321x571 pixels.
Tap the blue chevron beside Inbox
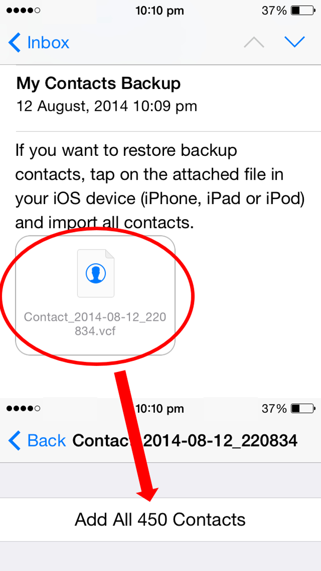14,43
